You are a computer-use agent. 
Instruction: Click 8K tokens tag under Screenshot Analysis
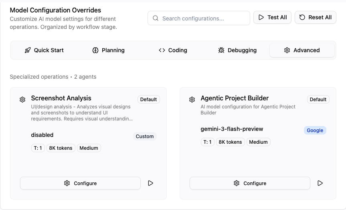pos(61,148)
